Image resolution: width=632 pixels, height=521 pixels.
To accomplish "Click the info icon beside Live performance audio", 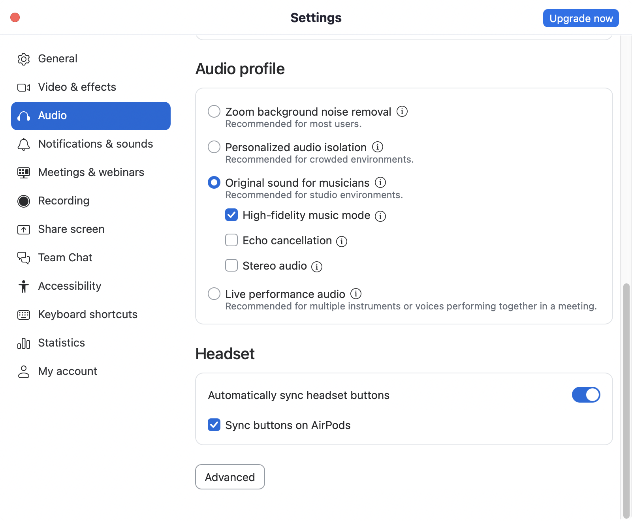I will pos(356,294).
